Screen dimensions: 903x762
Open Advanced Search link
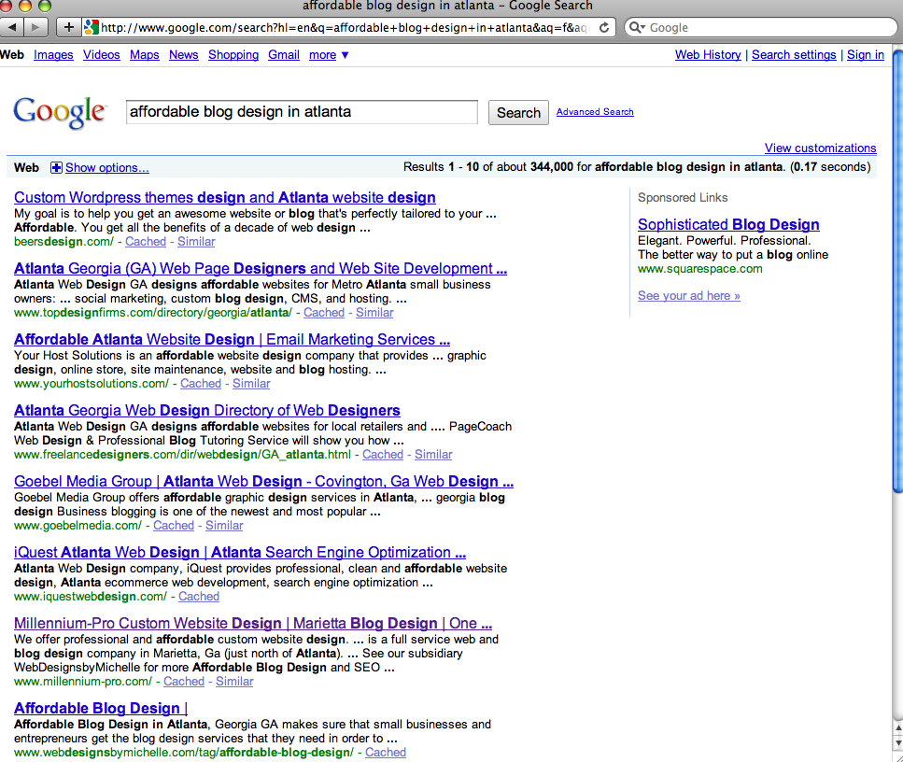coord(595,112)
